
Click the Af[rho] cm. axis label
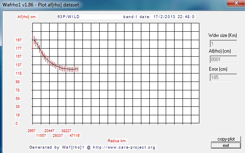[27, 17]
